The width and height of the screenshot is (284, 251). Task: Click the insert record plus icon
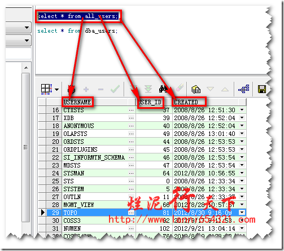tap(86, 89)
